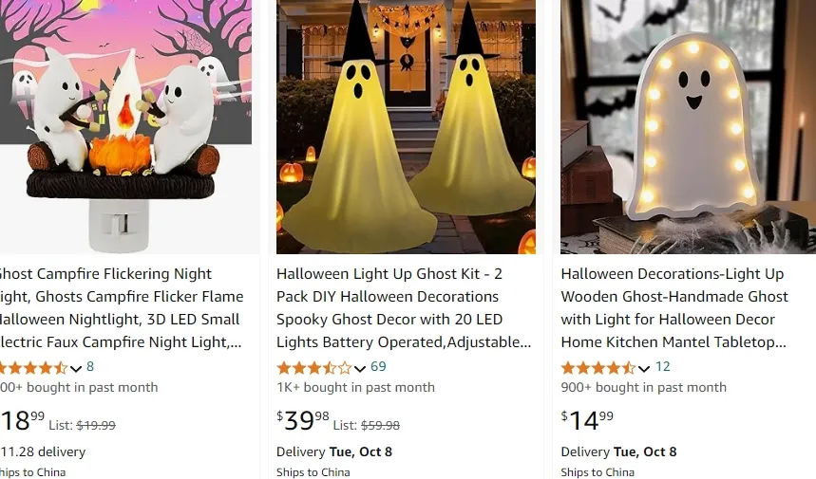Screen dimensions: 816x479
Task: Click star rating icons of wooden ghost
Action: 598,368
